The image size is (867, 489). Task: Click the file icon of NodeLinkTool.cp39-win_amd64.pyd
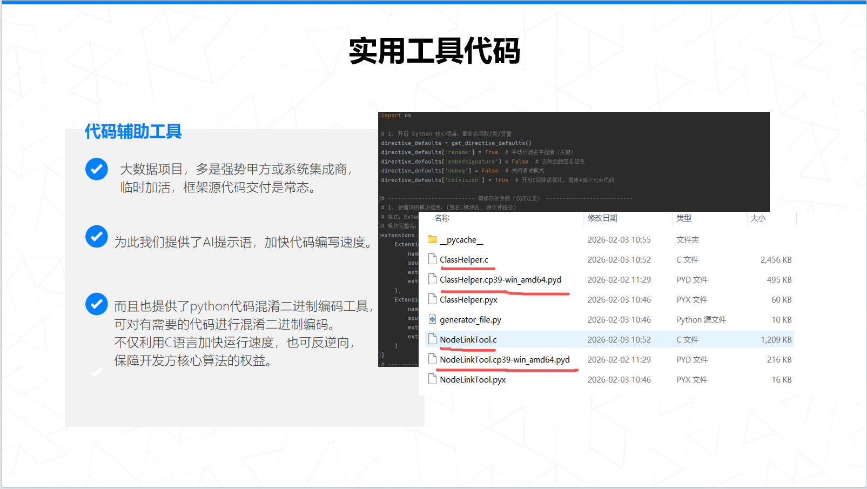tap(432, 359)
